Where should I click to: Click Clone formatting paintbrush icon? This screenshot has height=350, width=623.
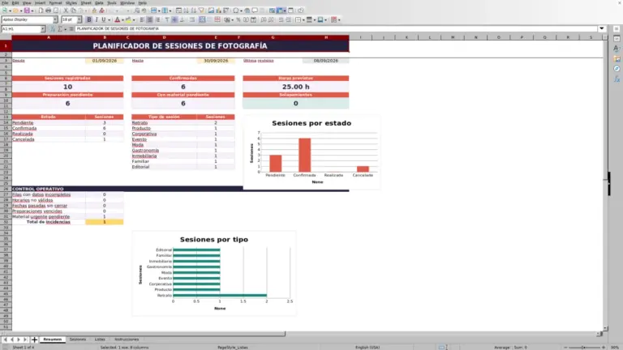[x=94, y=11]
